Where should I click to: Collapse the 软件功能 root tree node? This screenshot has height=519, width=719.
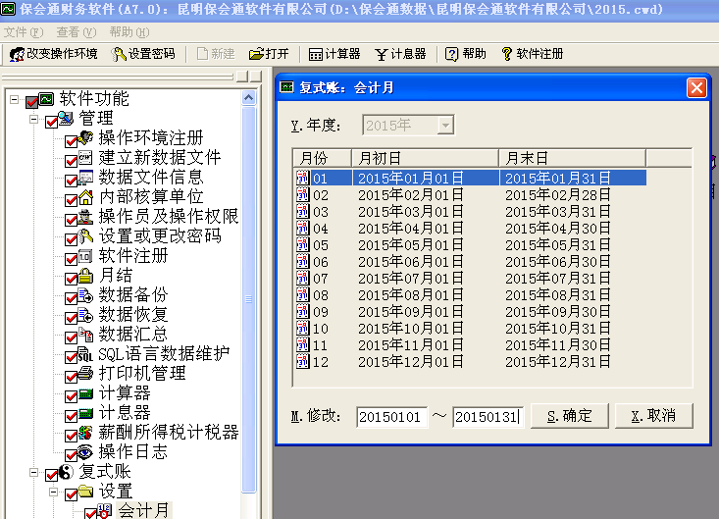coord(14,99)
